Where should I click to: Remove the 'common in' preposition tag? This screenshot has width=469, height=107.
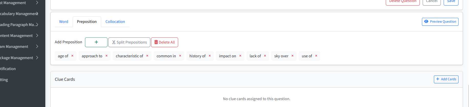[x=180, y=56]
